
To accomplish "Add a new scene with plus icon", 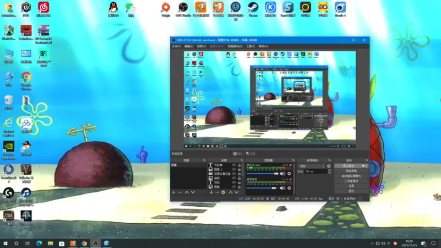I will [174, 192].
